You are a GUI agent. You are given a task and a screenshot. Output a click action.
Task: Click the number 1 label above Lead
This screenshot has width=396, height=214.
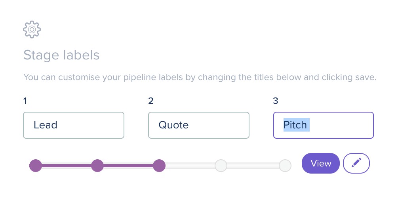[25, 101]
